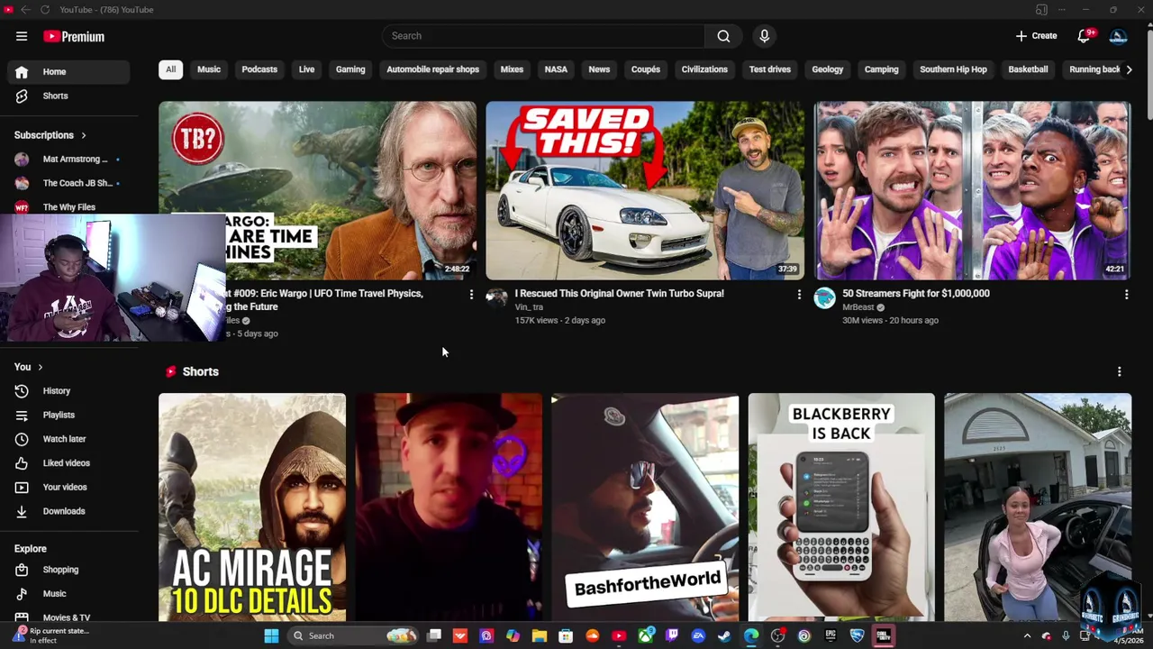Show more category chips with the right arrow

(1129, 69)
